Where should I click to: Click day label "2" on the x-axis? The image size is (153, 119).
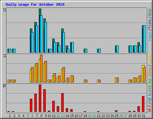[14, 116]
